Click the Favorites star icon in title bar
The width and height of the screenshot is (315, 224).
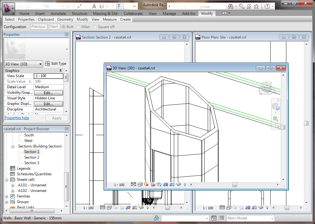[x=256, y=6]
